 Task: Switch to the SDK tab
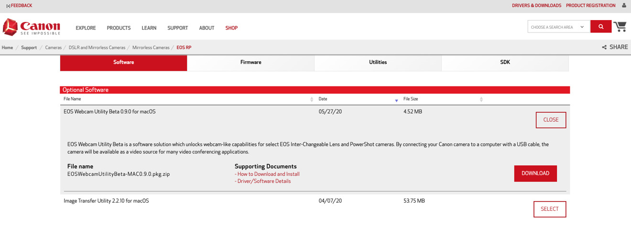pos(505,63)
